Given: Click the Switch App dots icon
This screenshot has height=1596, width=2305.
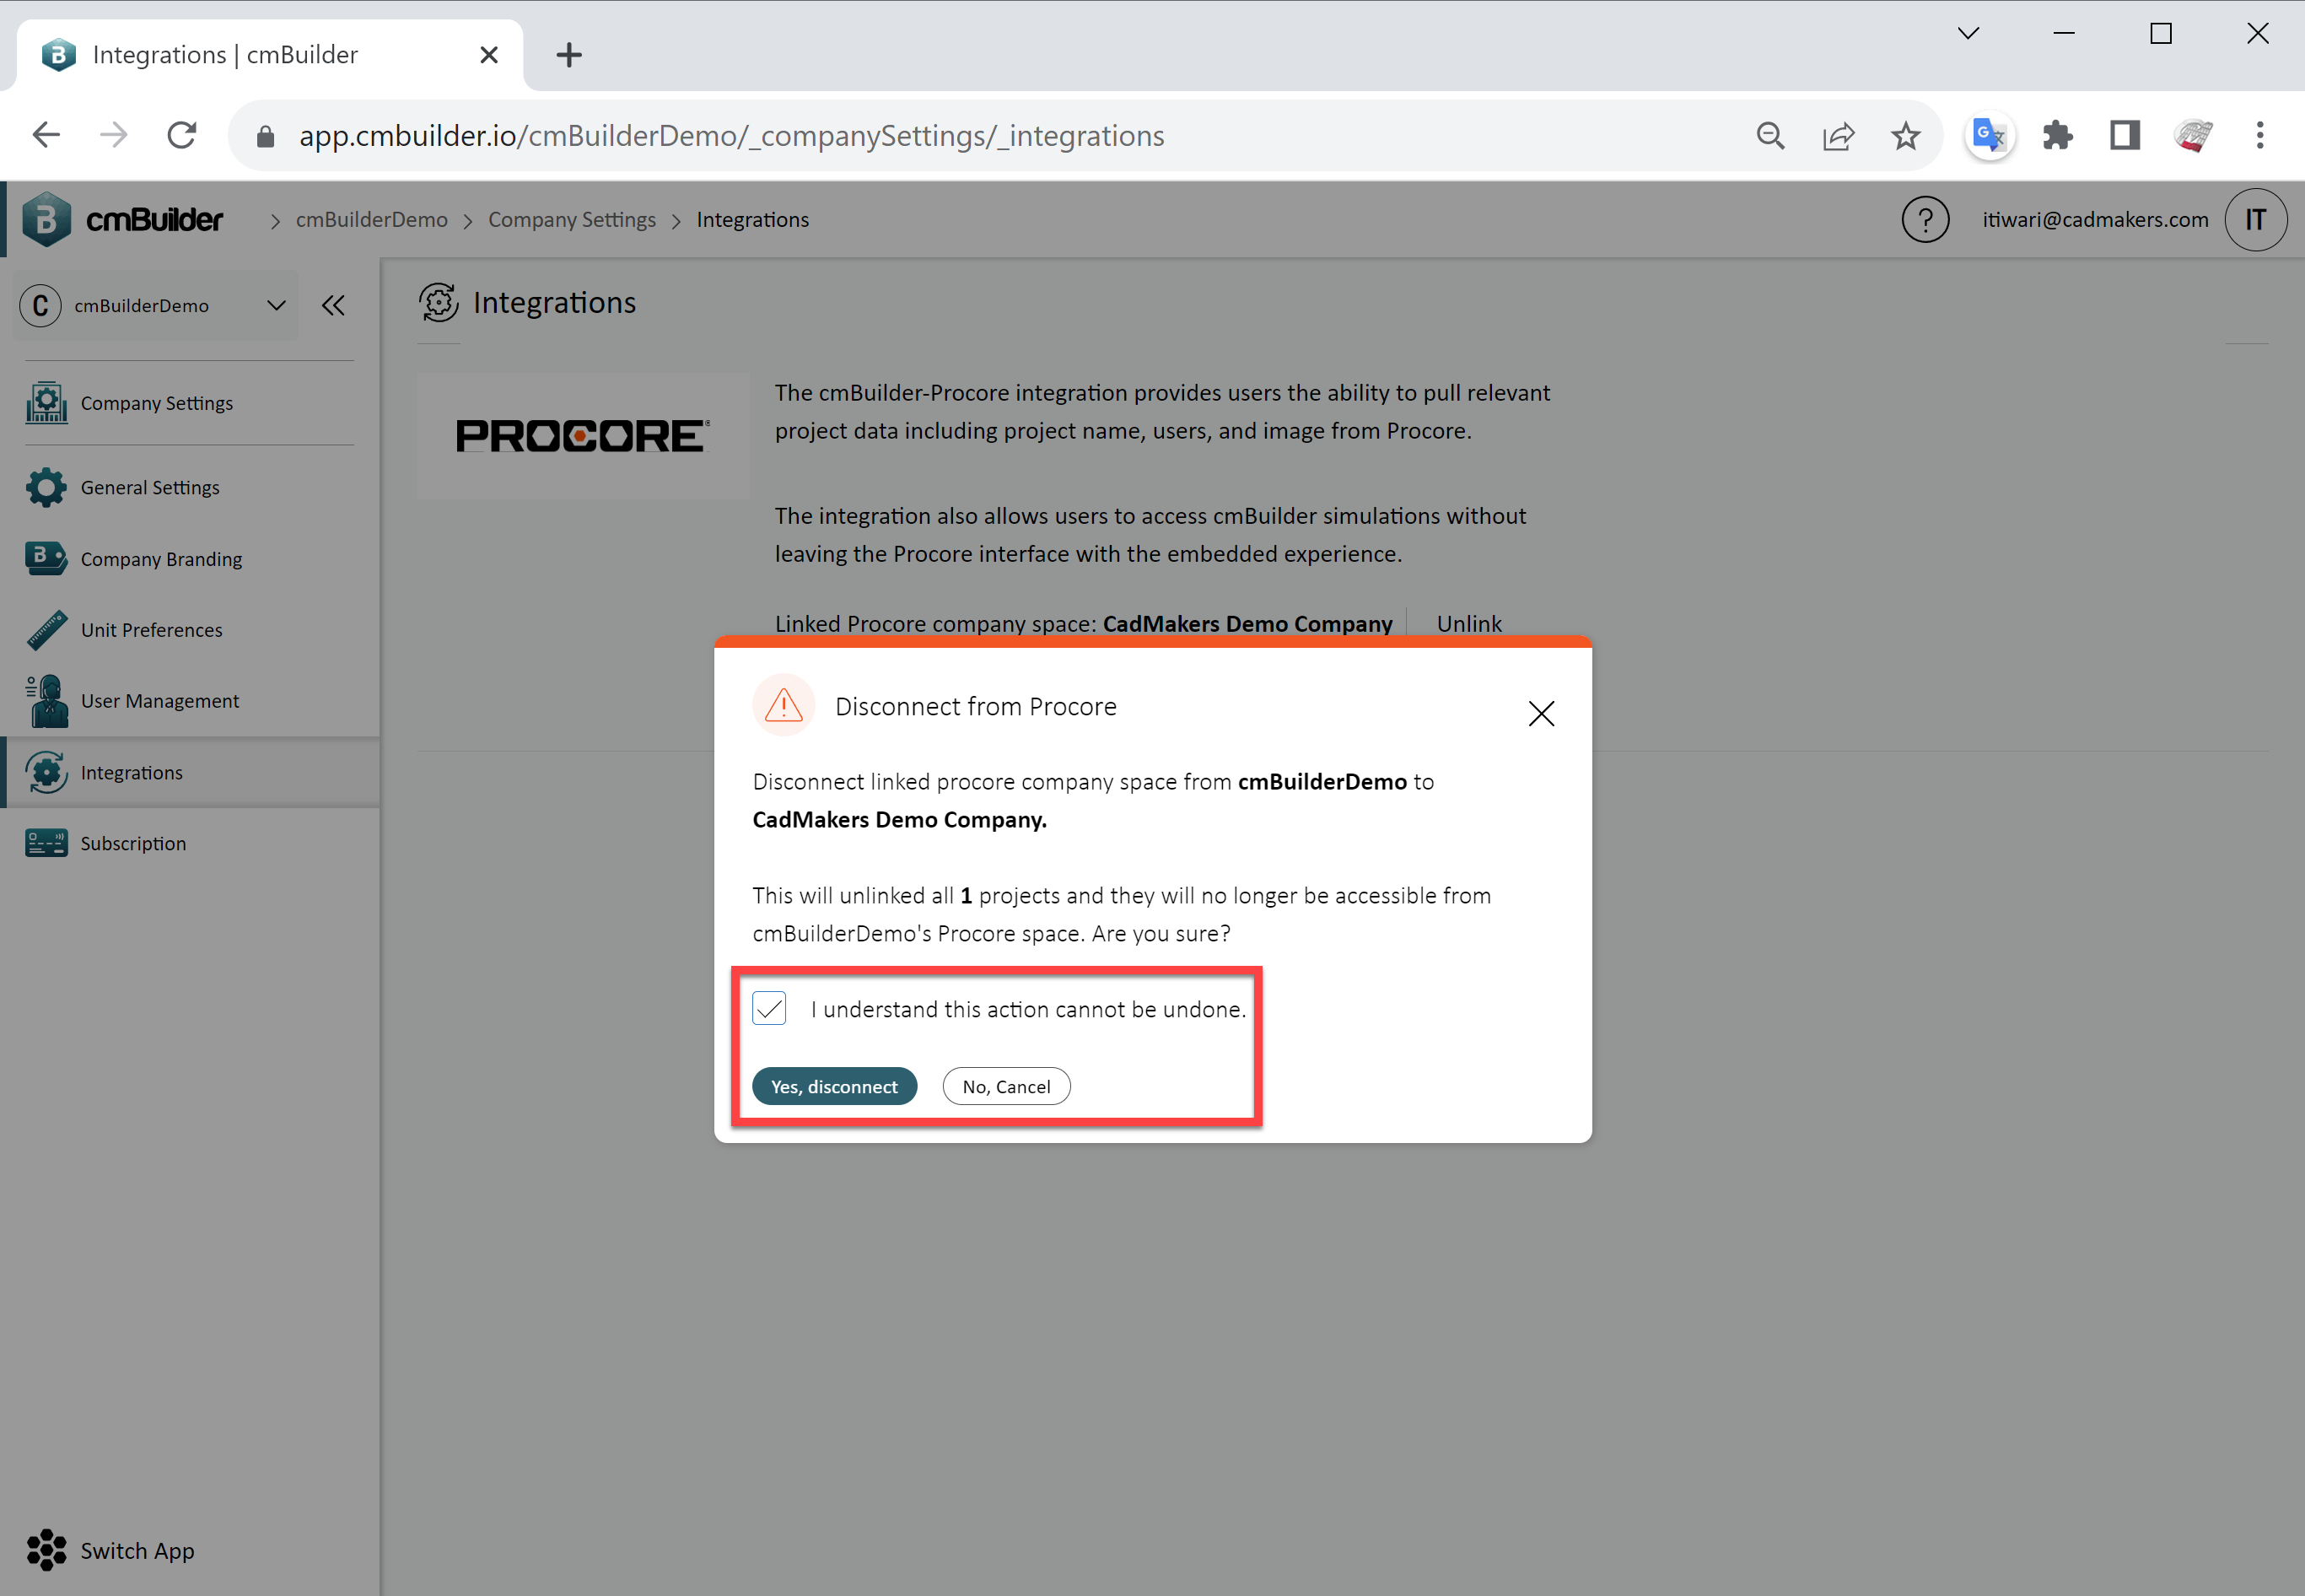Looking at the screenshot, I should point(46,1550).
